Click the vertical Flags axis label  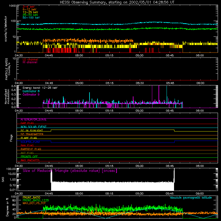[x=11, y=138]
